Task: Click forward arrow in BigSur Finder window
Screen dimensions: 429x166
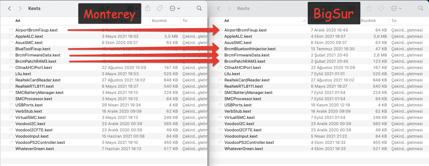Action: pos(229,8)
